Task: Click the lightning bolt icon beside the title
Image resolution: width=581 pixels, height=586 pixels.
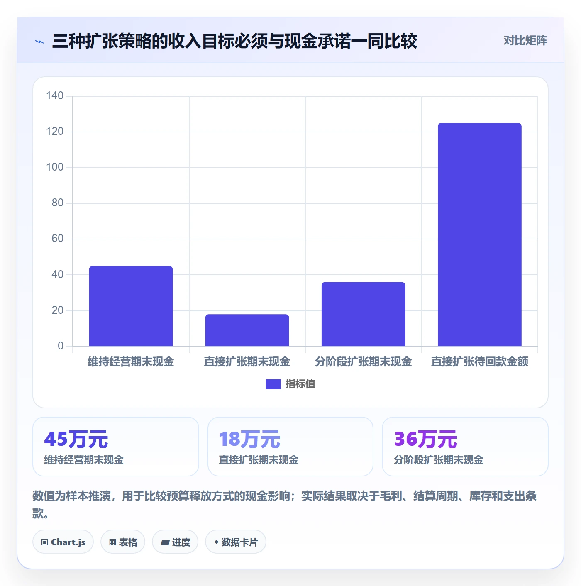Action: tap(39, 42)
